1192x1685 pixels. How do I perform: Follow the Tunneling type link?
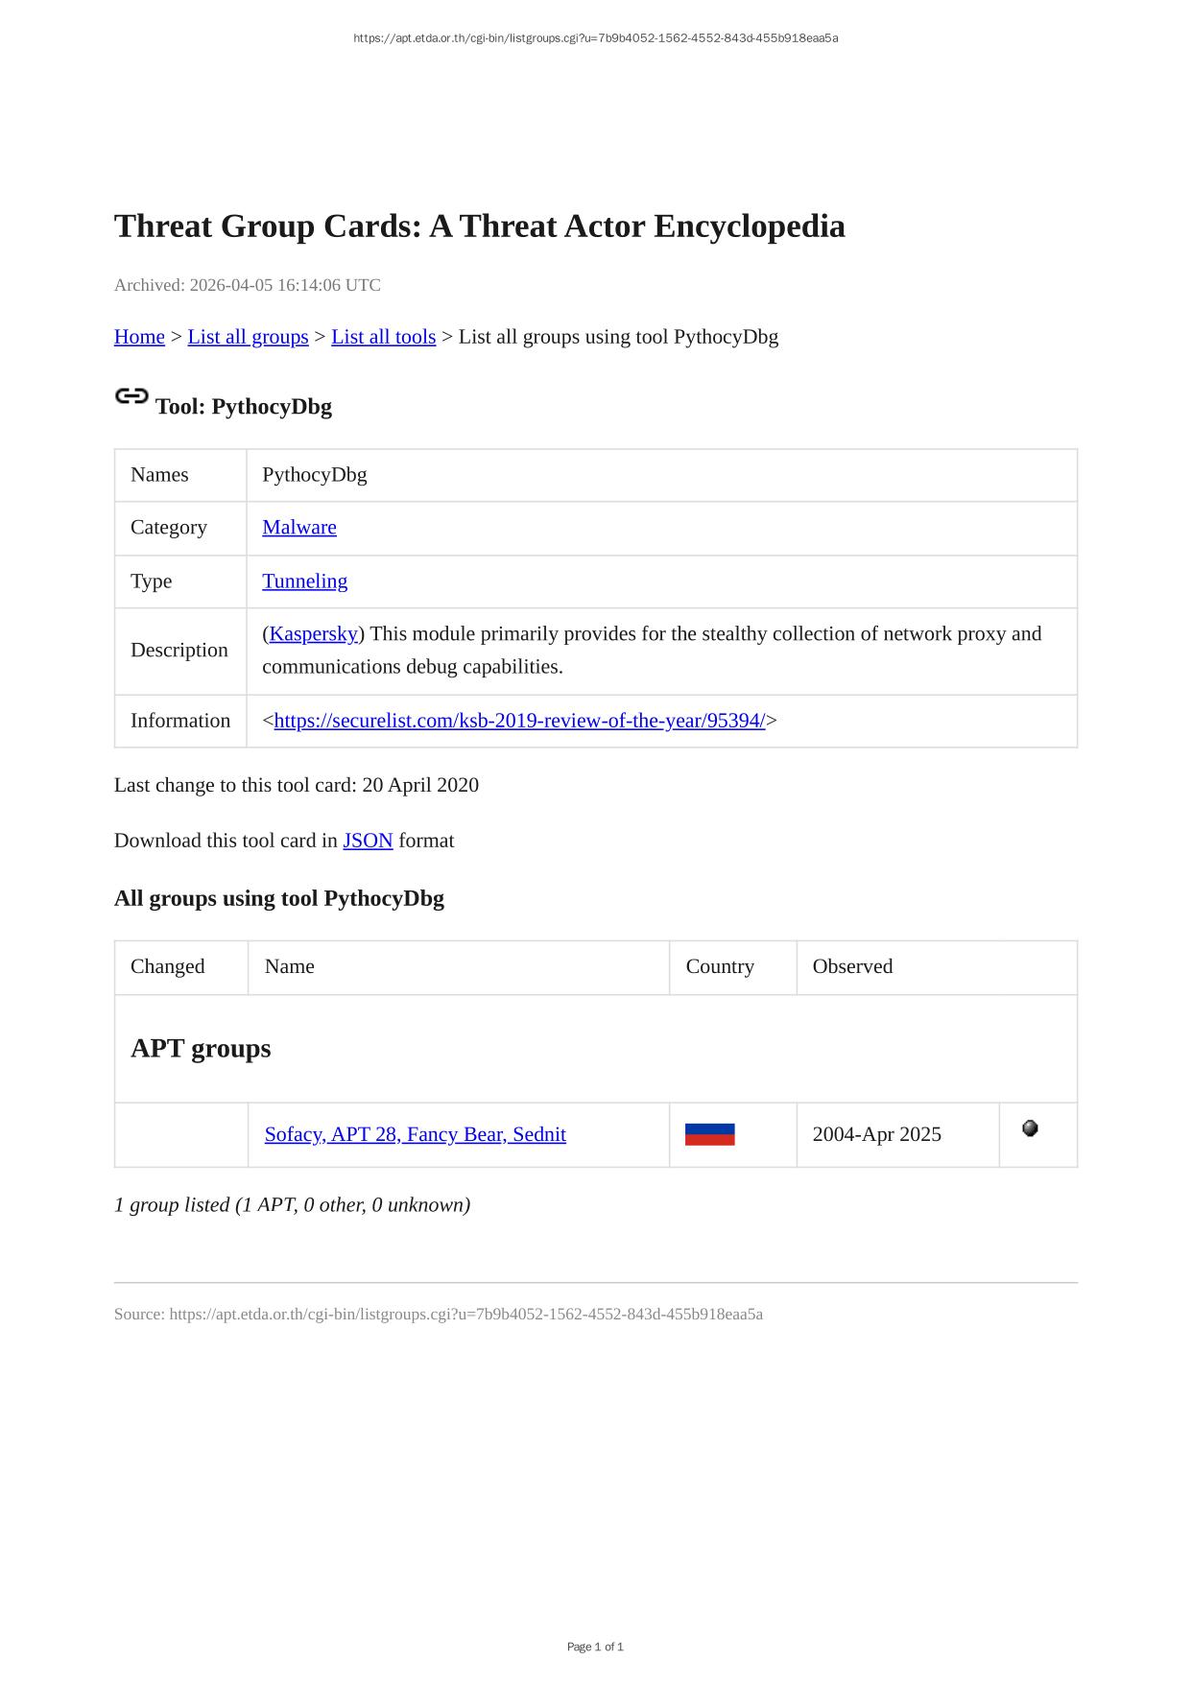coord(304,581)
